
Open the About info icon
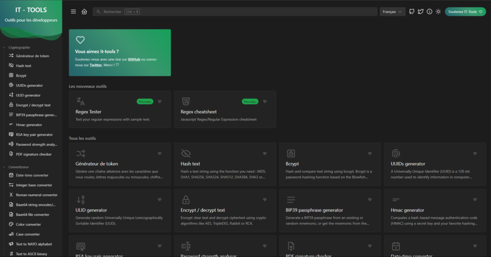(429, 12)
